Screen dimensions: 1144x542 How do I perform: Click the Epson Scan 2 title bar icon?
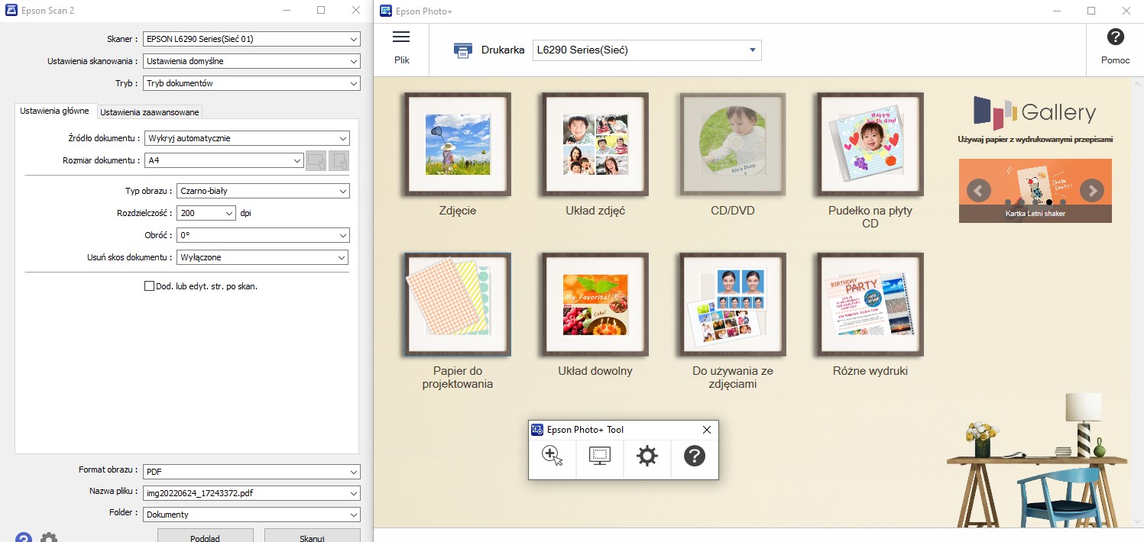11,11
